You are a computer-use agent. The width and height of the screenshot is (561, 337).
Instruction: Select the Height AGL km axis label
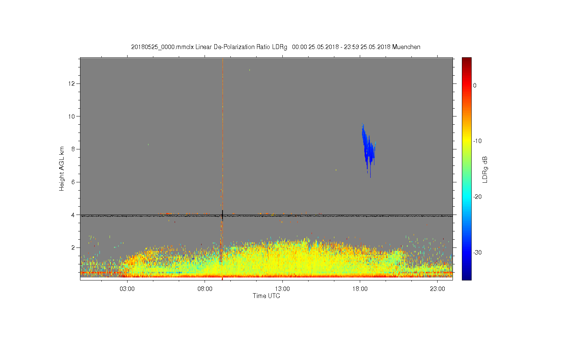click(x=62, y=168)
